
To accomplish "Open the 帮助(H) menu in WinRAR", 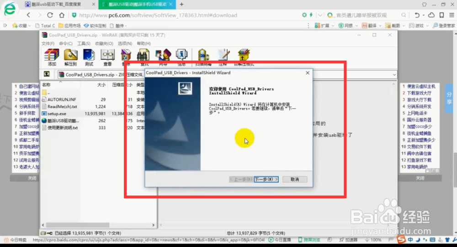I will point(143,43).
